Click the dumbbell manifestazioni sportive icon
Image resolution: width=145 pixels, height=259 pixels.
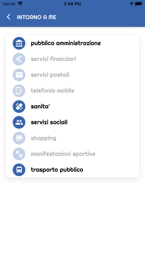19,154
